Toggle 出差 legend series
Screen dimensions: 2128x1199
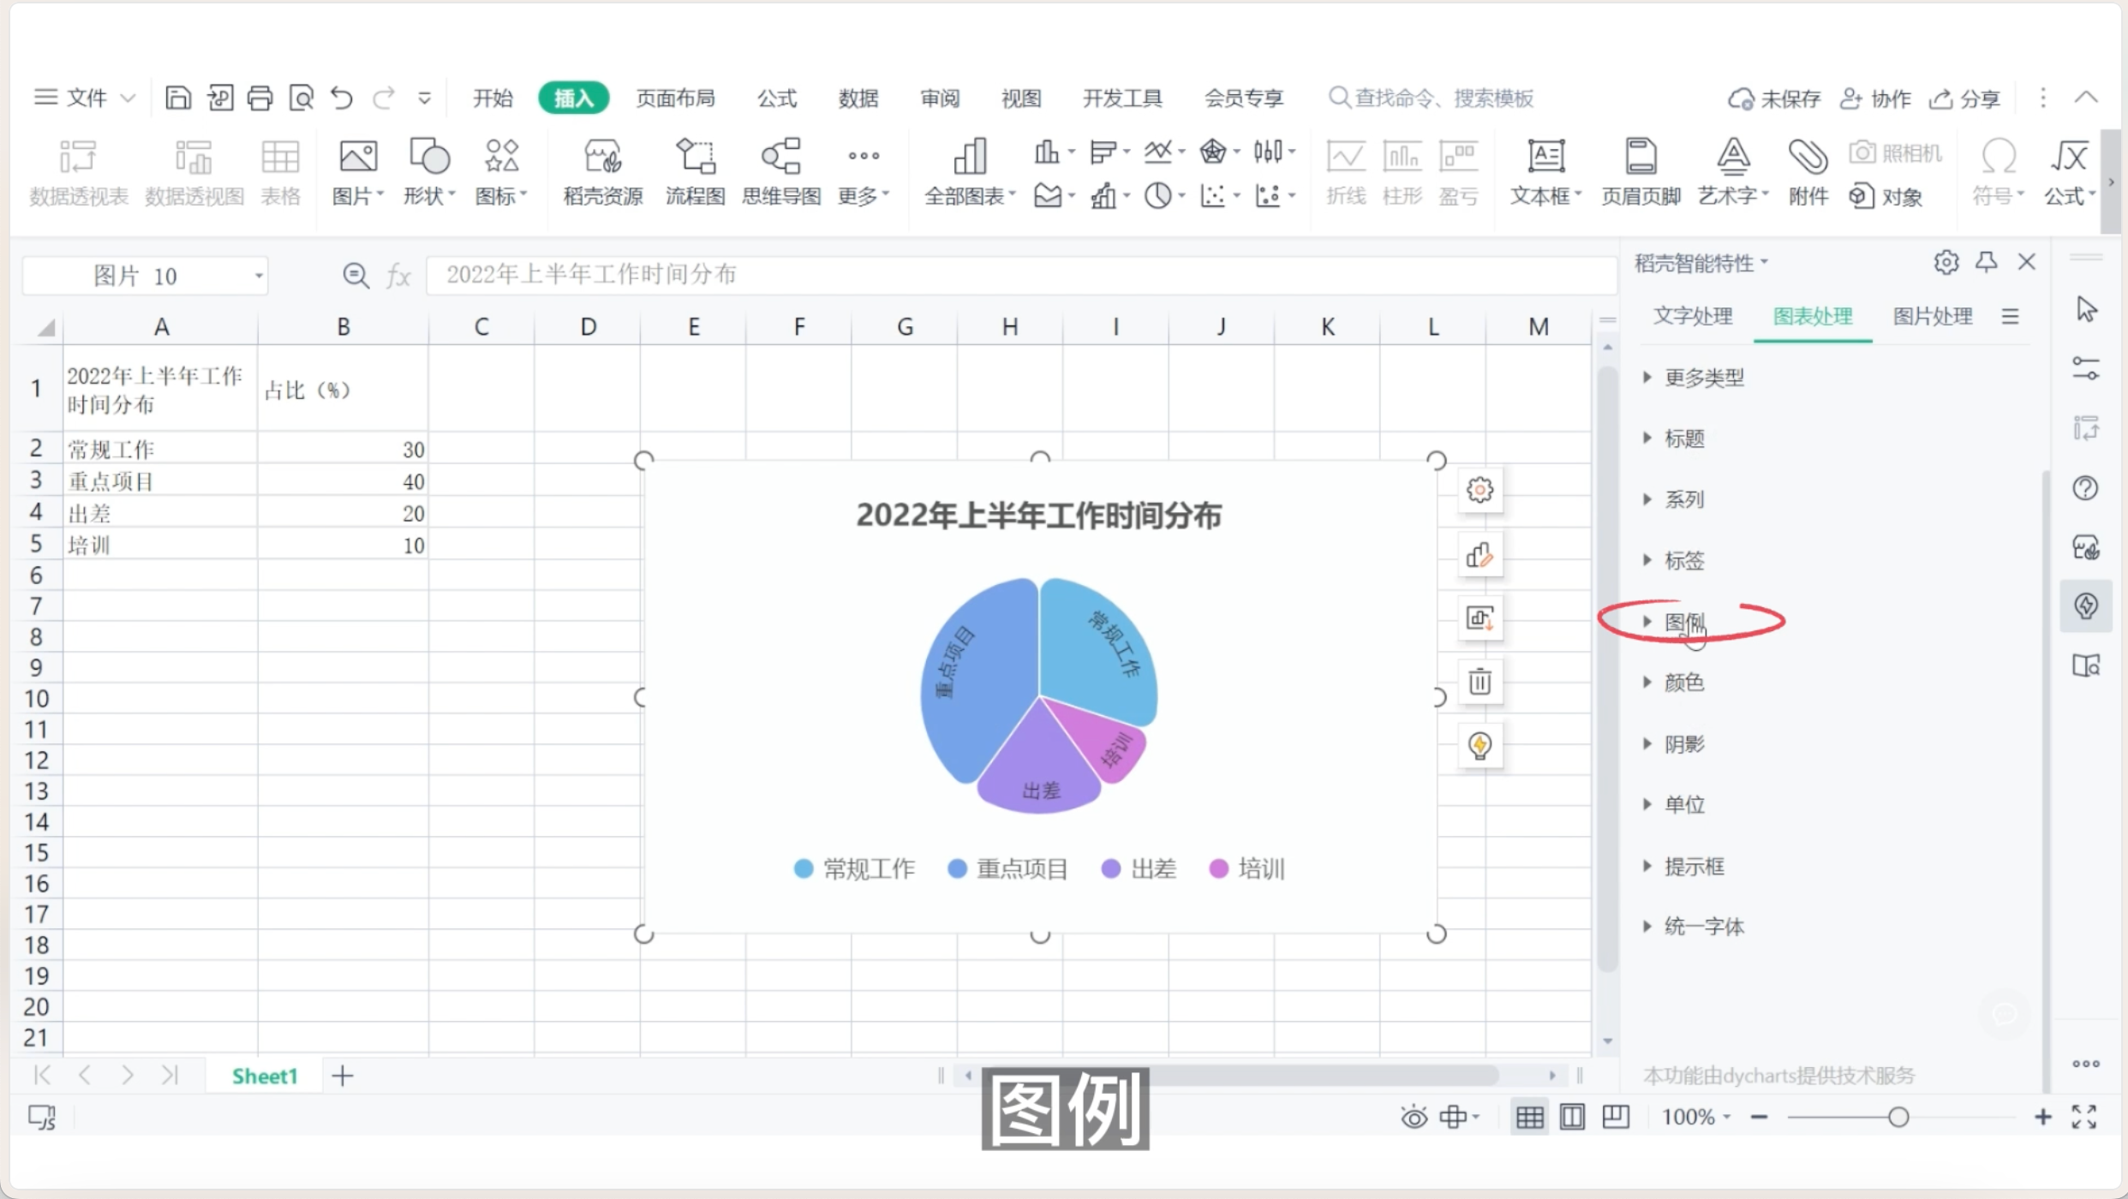point(1139,869)
